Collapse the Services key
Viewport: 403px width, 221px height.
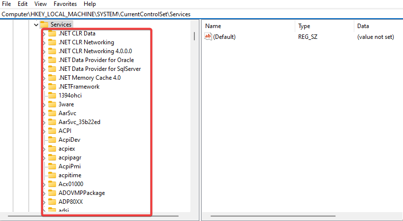click(36, 25)
